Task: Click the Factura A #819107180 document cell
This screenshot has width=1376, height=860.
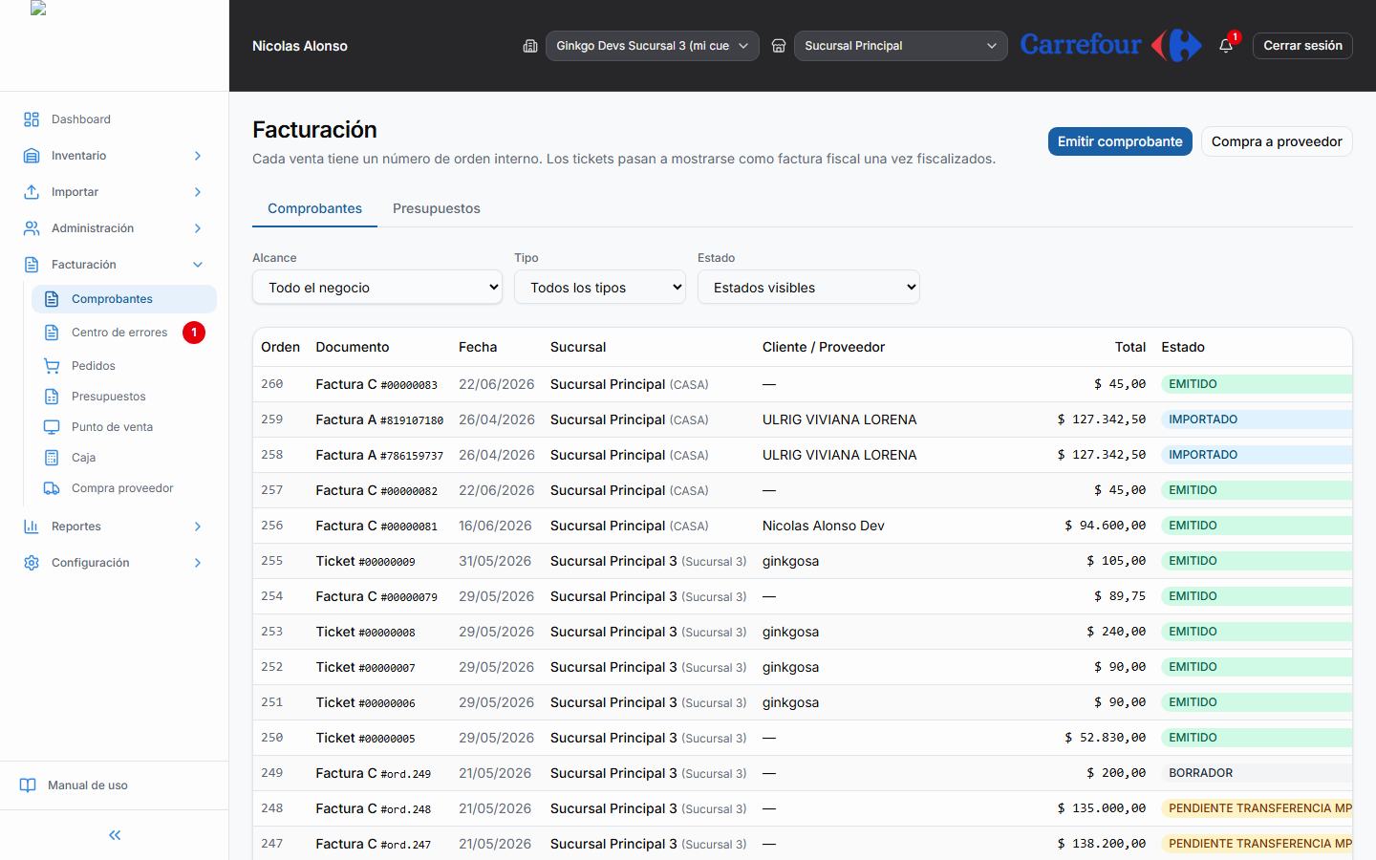Action: point(379,419)
